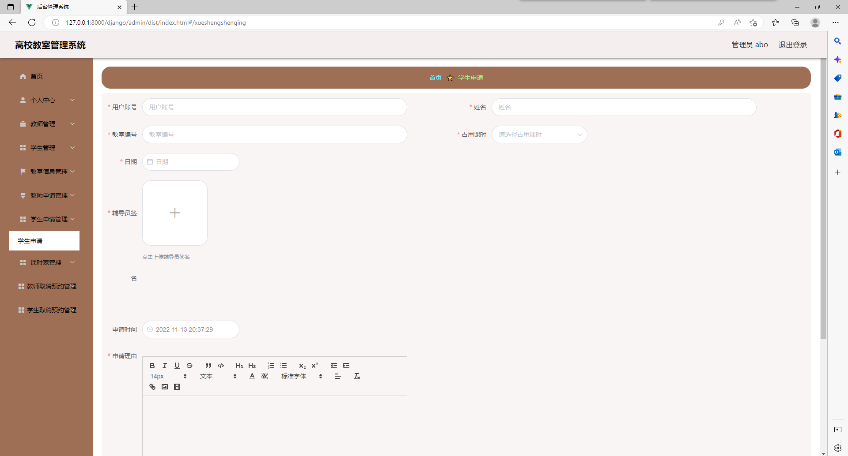Expand the 教师管理 sidebar menu
This screenshot has width=848, height=456.
[x=46, y=124]
